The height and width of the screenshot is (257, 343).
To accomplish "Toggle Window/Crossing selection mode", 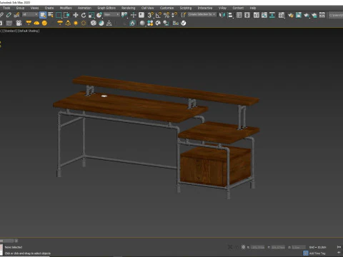I will [x=66, y=15].
